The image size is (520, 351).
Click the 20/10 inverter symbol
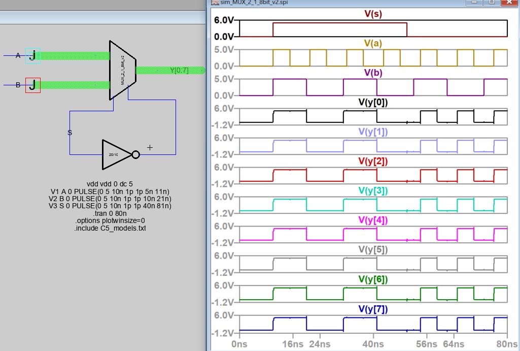pyautogui.click(x=116, y=154)
